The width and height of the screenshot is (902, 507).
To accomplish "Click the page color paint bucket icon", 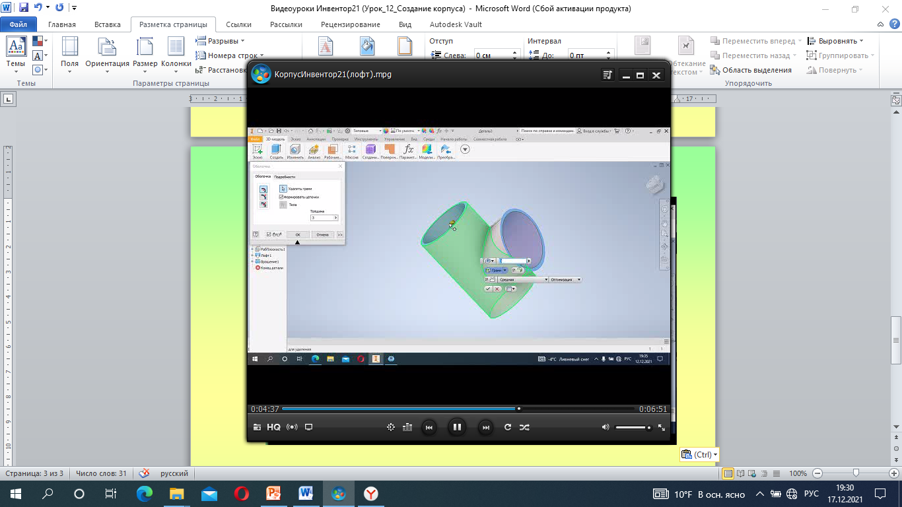I will pyautogui.click(x=367, y=45).
